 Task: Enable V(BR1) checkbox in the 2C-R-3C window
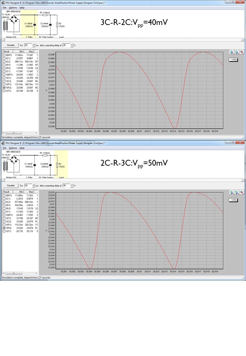(4, 215)
